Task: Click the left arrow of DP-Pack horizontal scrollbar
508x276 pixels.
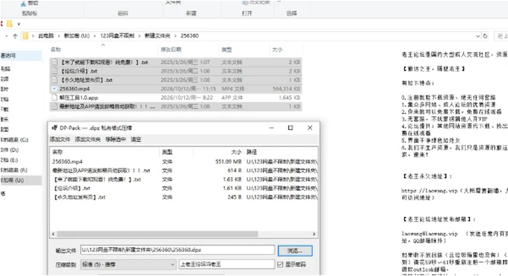Action: 53,234
